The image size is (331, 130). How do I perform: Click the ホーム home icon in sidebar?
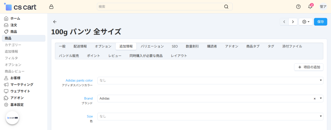pos(6,19)
